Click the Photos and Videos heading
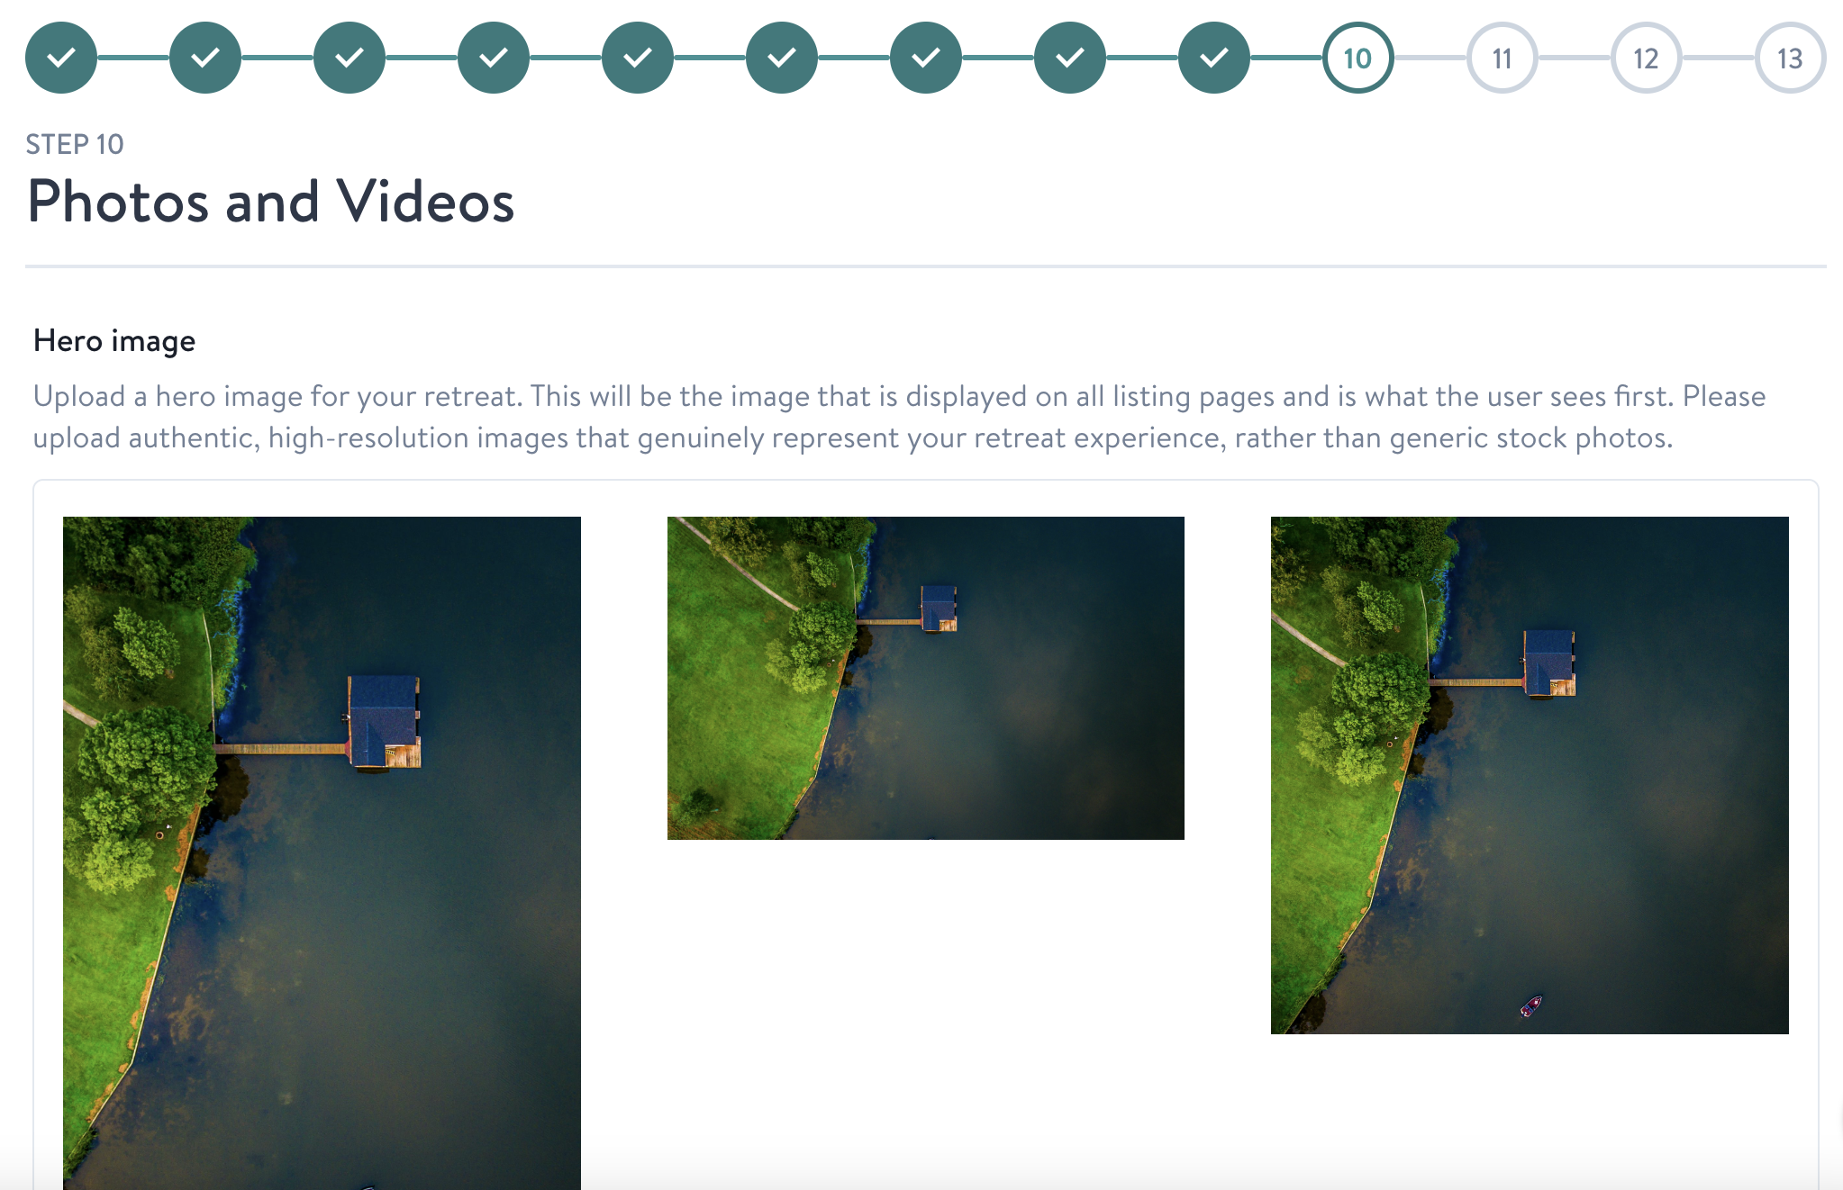Screen dimensions: 1843x1190 point(271,202)
